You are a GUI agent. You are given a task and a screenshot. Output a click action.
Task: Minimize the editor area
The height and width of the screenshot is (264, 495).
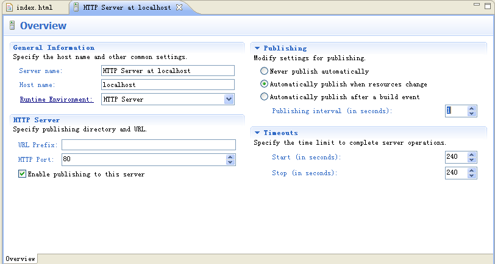477,5
